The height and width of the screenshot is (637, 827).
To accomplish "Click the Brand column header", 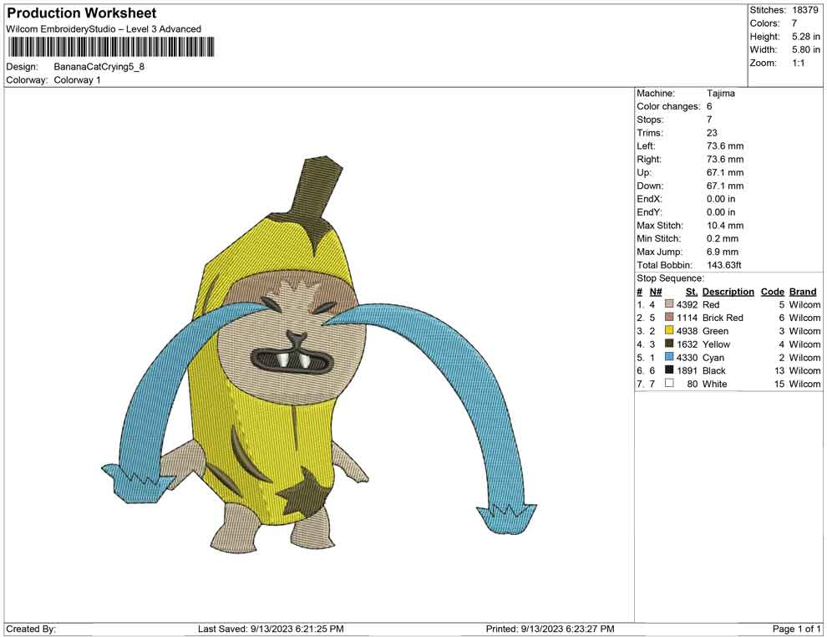I will [803, 292].
